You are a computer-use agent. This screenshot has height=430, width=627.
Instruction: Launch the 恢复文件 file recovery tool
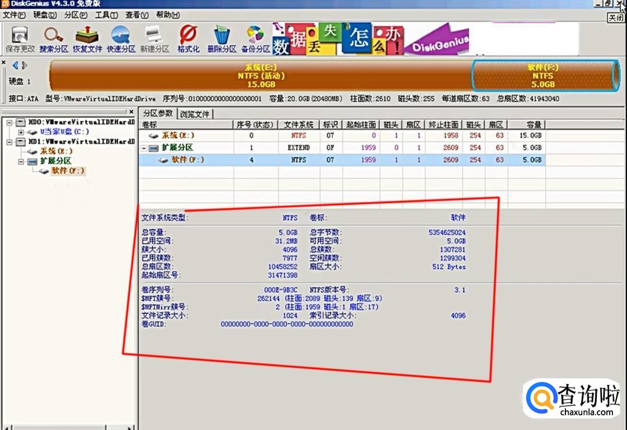[87, 39]
